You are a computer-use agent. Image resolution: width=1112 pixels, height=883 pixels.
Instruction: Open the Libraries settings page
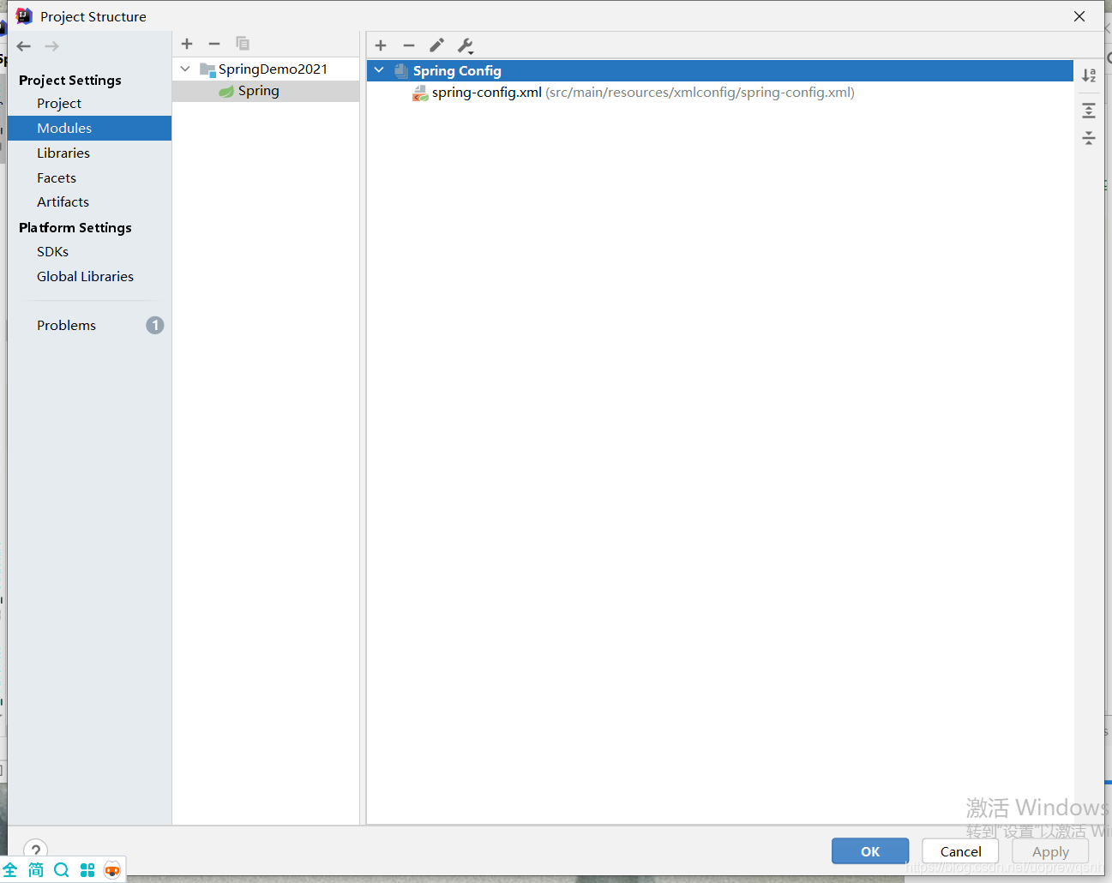(x=63, y=153)
